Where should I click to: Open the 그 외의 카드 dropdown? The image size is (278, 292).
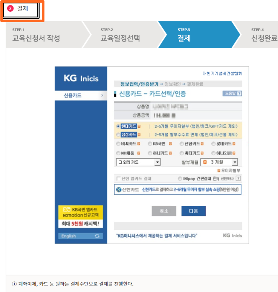click(x=138, y=162)
